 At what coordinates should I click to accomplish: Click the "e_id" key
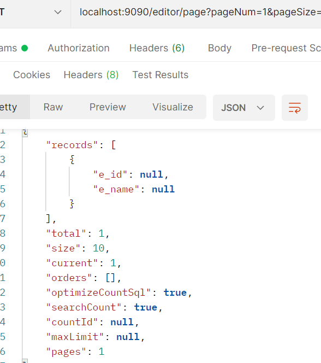coord(110,174)
